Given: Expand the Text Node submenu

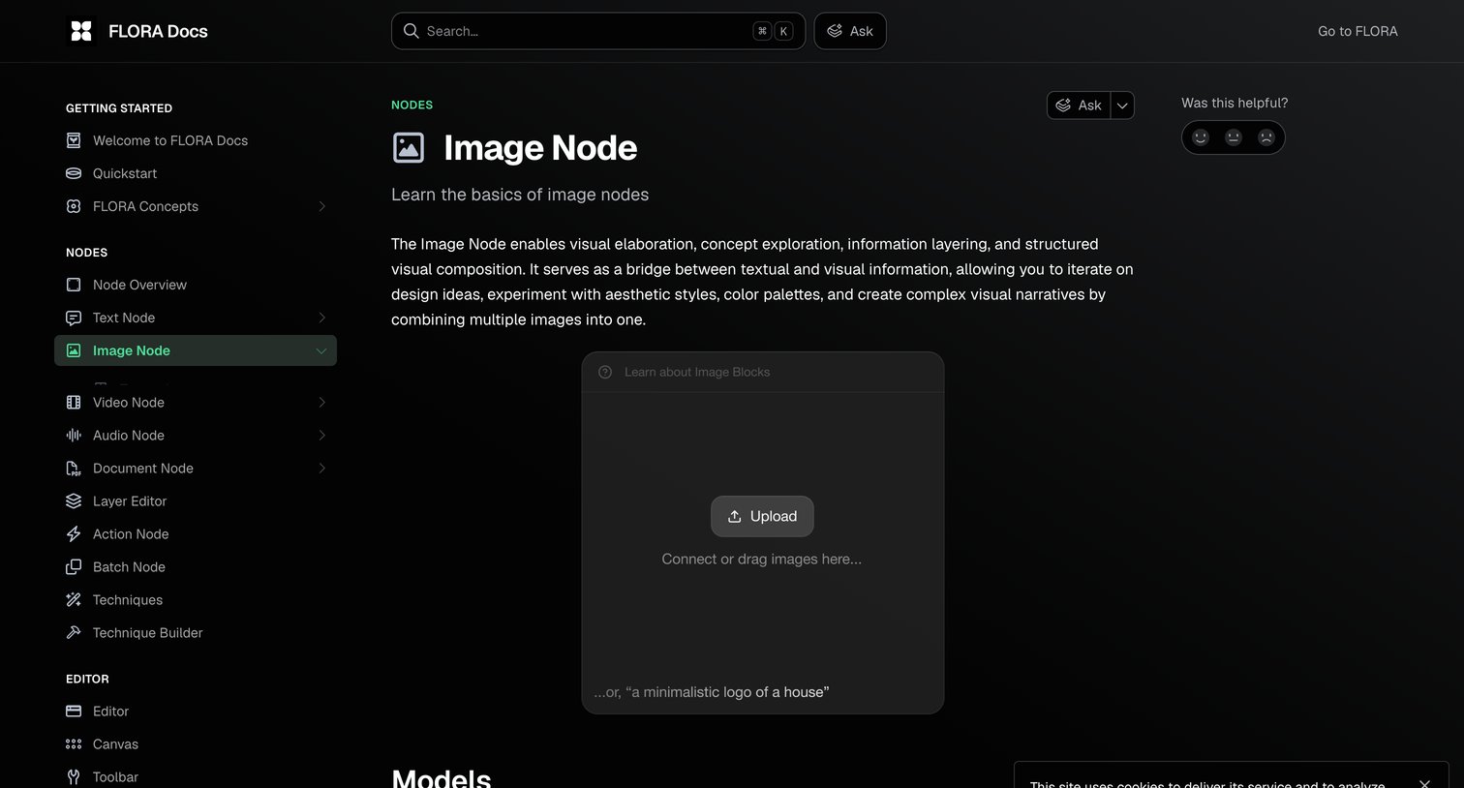Looking at the screenshot, I should pos(321,318).
